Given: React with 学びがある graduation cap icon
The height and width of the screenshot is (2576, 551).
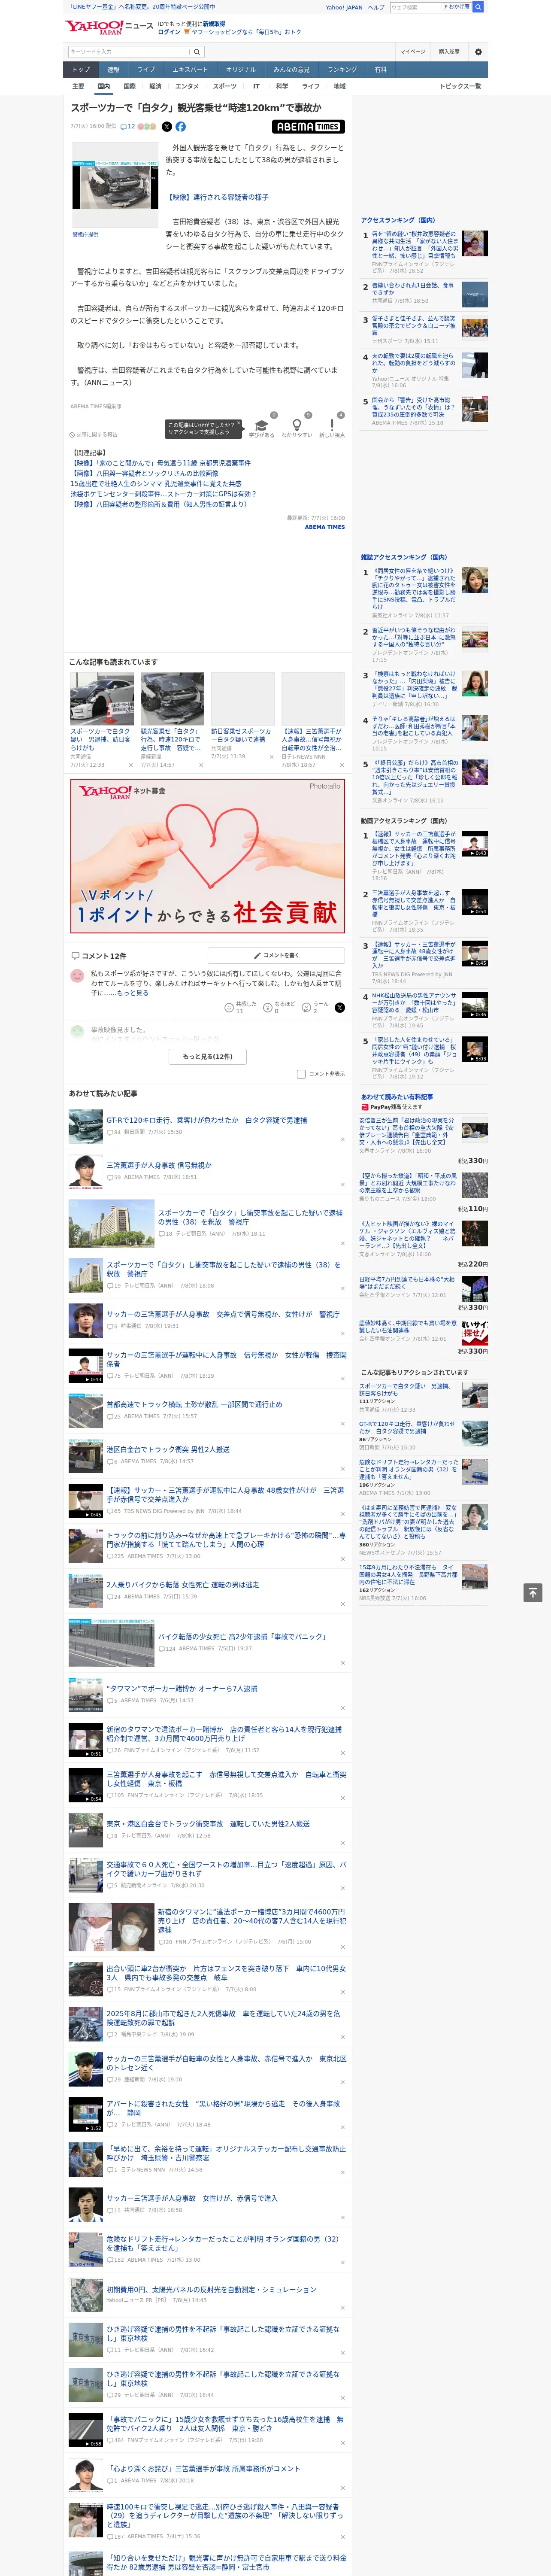Looking at the screenshot, I should click(262, 424).
